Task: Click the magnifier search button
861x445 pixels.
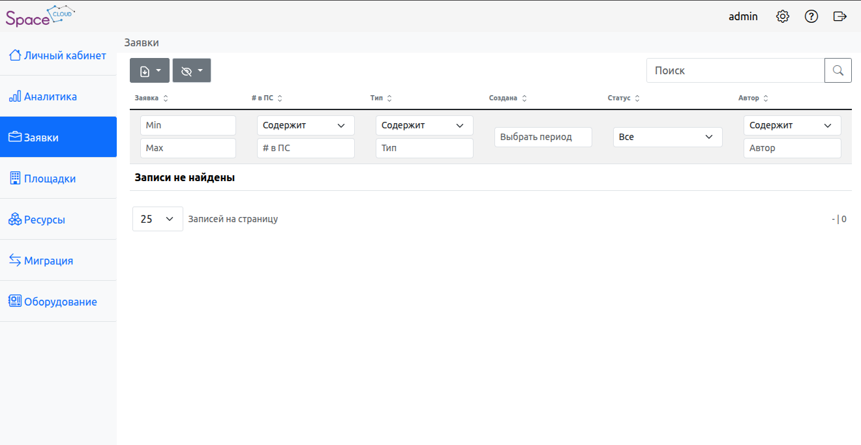Action: tap(838, 70)
